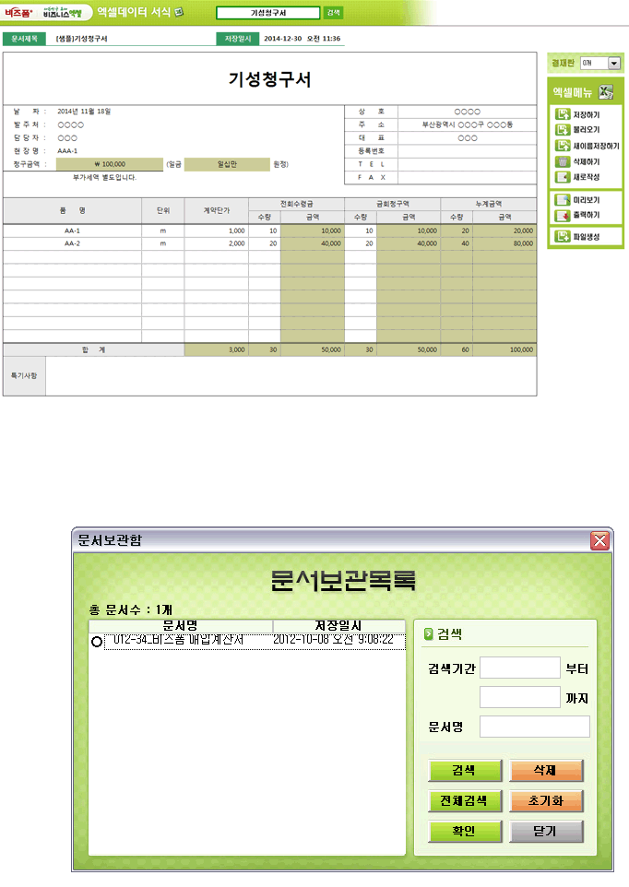Click the date value 2014년 11월 18일

84,112
